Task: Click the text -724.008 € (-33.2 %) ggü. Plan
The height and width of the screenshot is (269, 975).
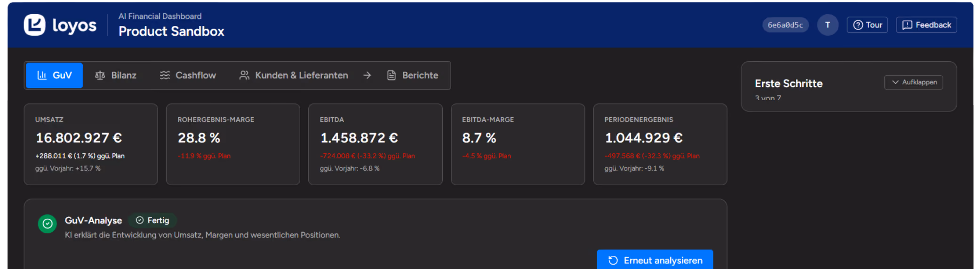Action: pos(368,156)
